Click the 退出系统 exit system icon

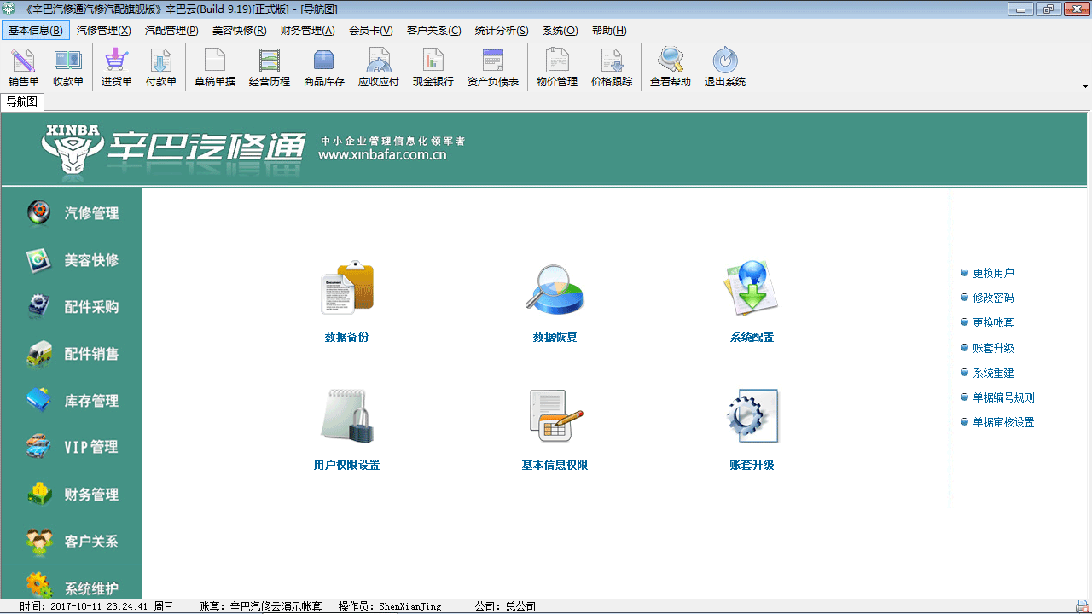725,67
